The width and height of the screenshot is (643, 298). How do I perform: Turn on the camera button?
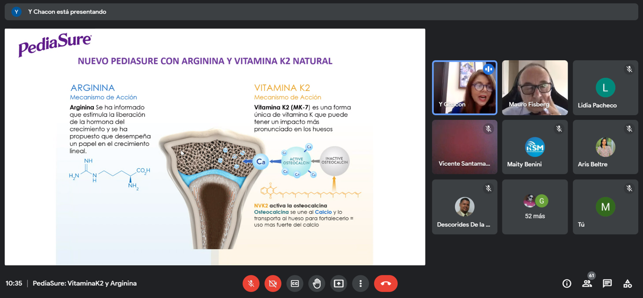pyautogui.click(x=273, y=283)
